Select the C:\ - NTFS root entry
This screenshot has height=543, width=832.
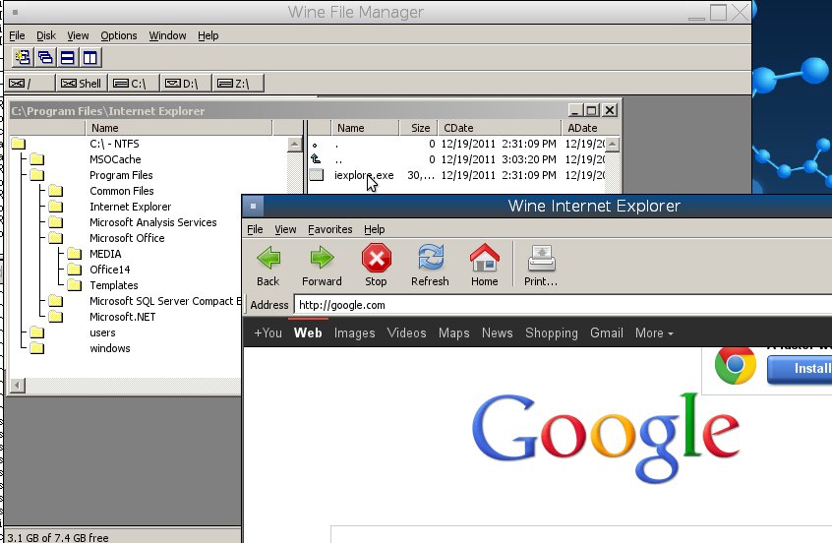pyautogui.click(x=114, y=144)
